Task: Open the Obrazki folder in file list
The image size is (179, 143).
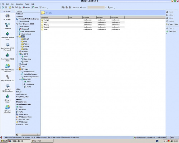Action: click(46, 27)
